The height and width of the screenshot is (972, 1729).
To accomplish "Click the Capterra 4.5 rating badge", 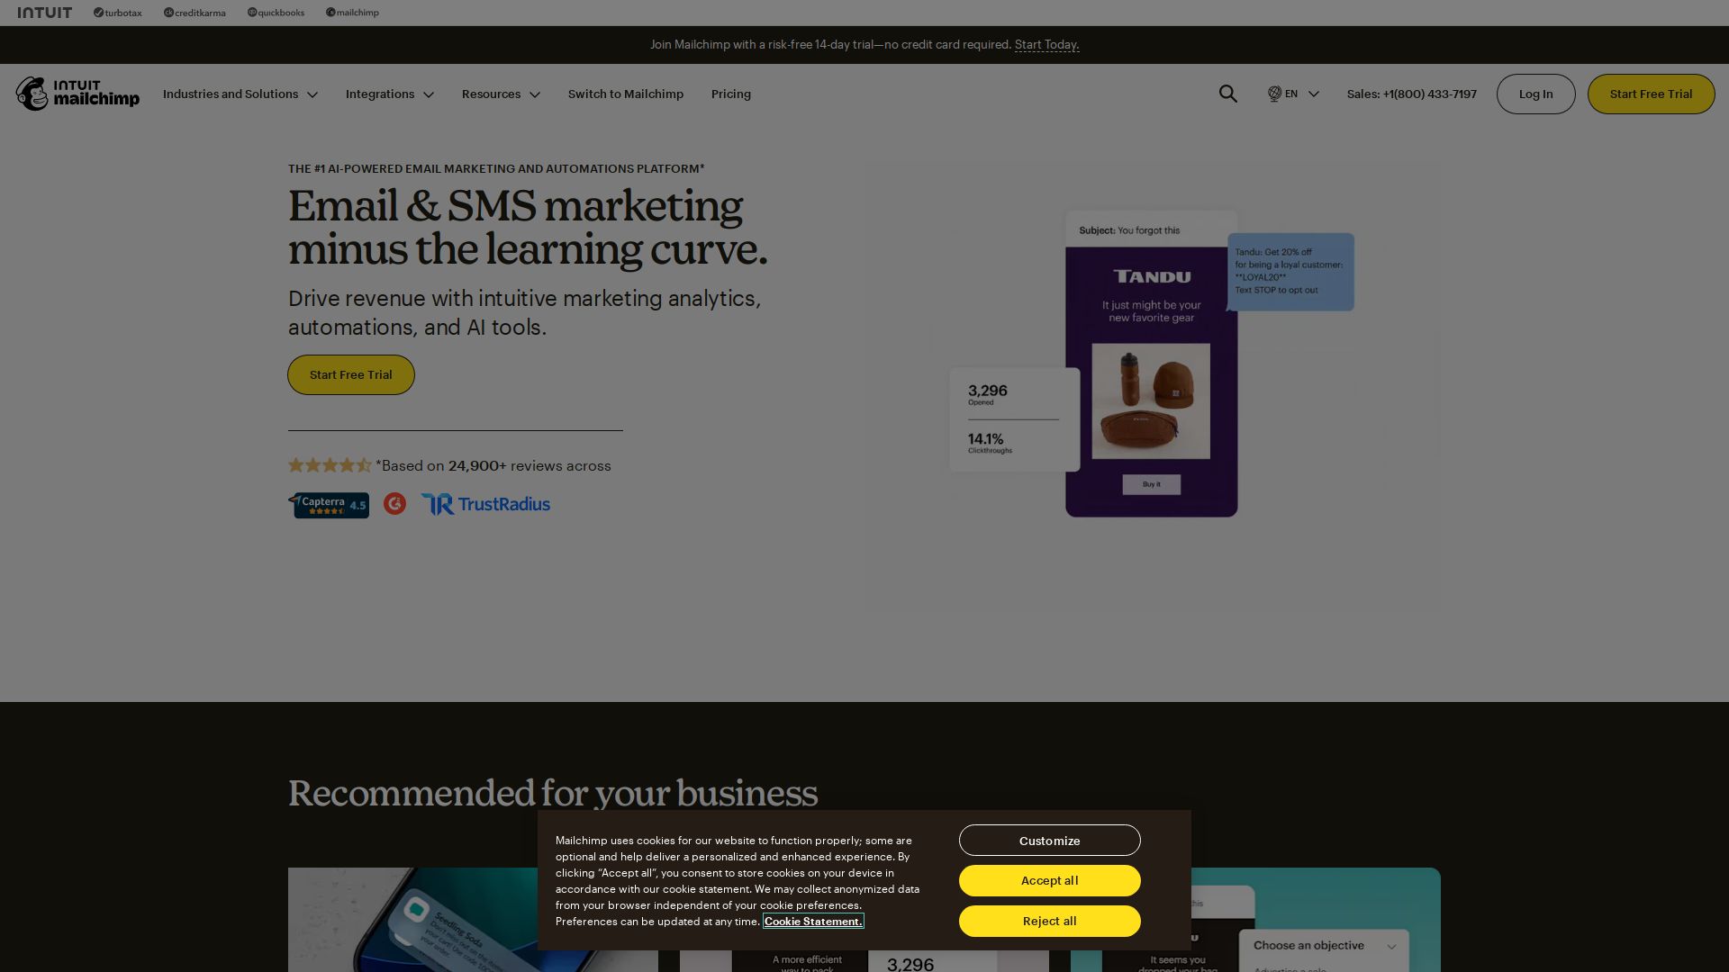I will pos(329,505).
